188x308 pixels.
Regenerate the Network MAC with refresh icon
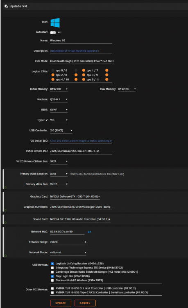tap(89, 232)
